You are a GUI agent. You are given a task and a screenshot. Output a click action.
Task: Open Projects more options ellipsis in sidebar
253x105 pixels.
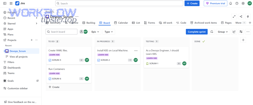37,40
